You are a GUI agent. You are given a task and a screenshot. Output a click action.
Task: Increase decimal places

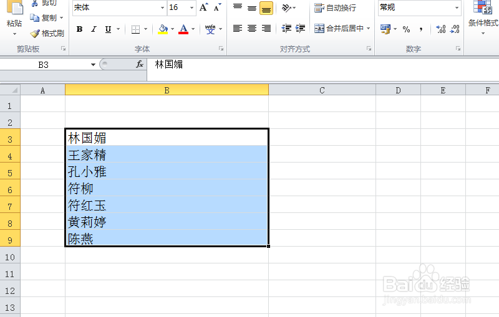click(441, 29)
